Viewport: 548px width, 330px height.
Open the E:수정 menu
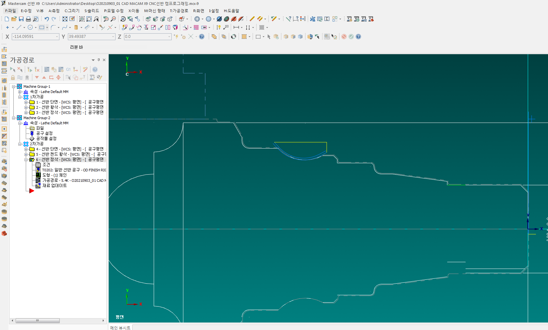click(26, 11)
